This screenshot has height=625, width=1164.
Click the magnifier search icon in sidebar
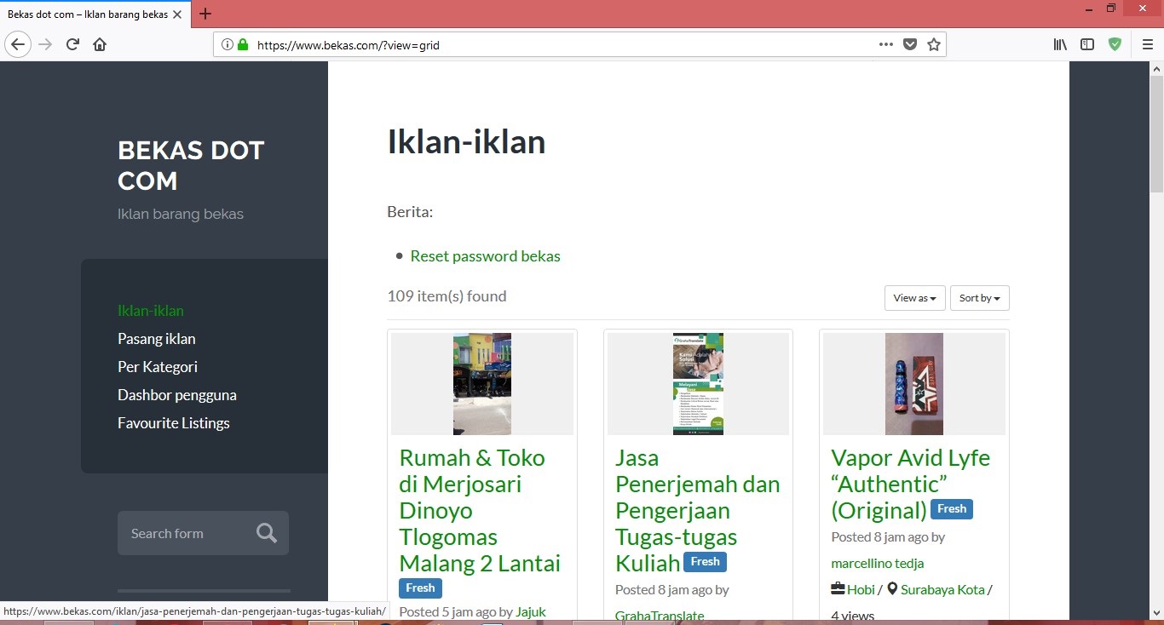pyautogui.click(x=267, y=533)
